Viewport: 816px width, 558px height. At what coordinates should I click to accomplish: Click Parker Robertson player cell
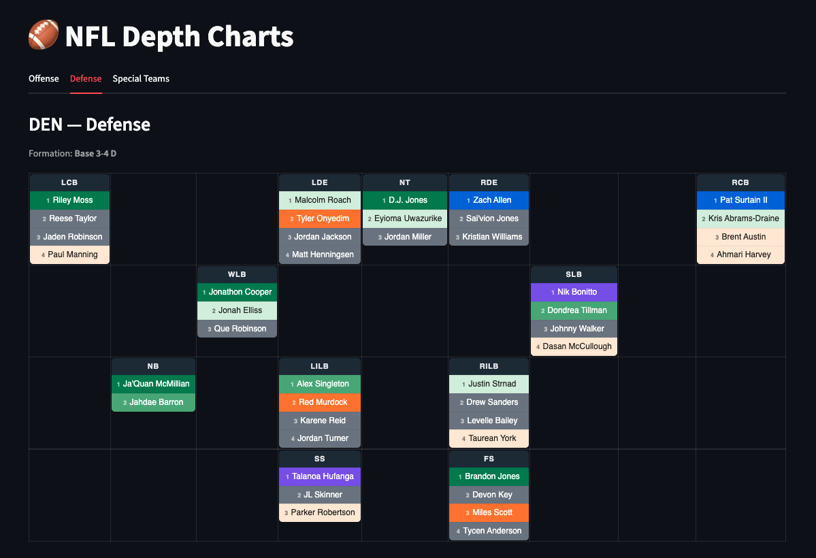[320, 512]
